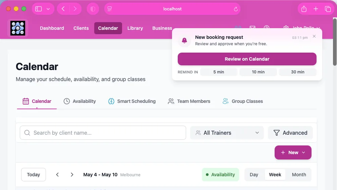Open the privacy shield icon
This screenshot has height=190, width=337.
pos(93,9)
